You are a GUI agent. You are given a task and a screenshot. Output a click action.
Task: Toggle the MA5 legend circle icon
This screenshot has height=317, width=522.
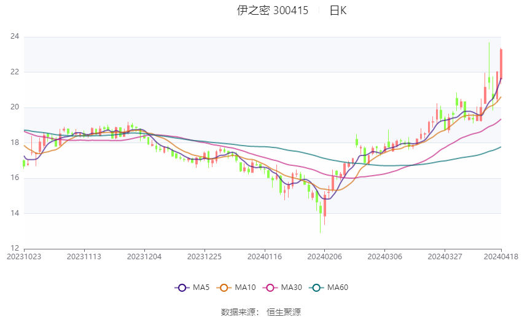[182, 288]
